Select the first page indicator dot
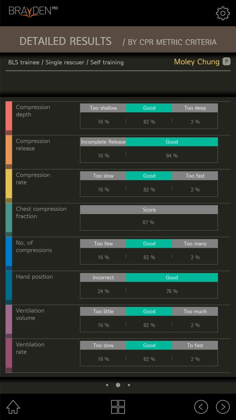 coord(107,385)
